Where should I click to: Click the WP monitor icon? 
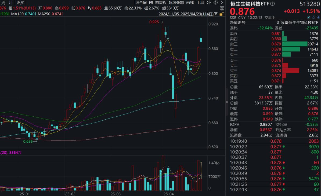click(221, 8)
